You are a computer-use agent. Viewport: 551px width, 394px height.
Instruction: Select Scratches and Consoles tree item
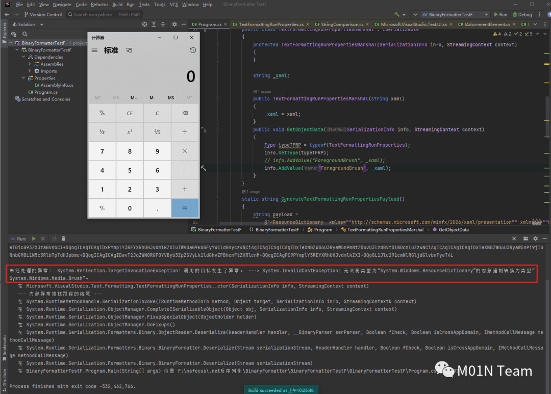(x=42, y=99)
